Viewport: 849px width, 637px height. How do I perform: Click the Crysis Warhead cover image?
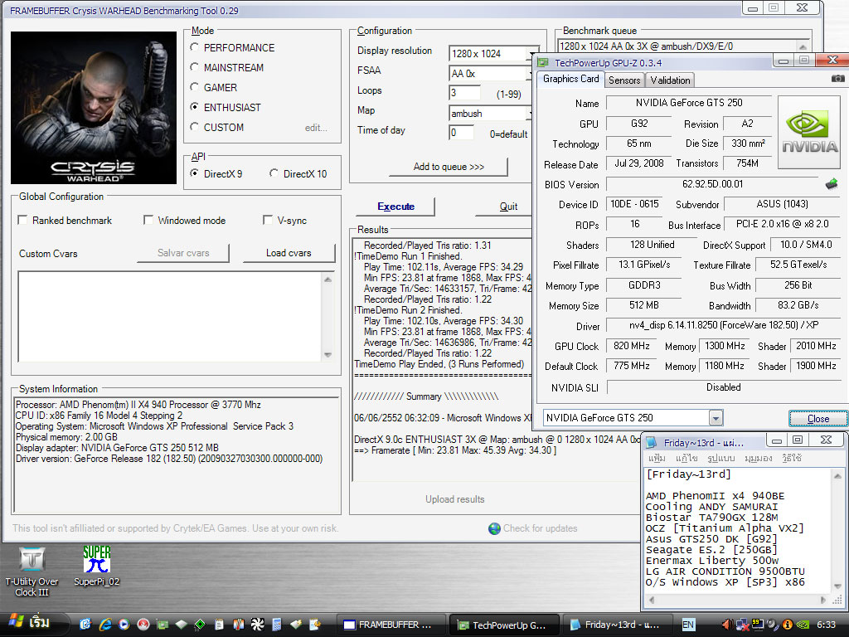[x=94, y=108]
